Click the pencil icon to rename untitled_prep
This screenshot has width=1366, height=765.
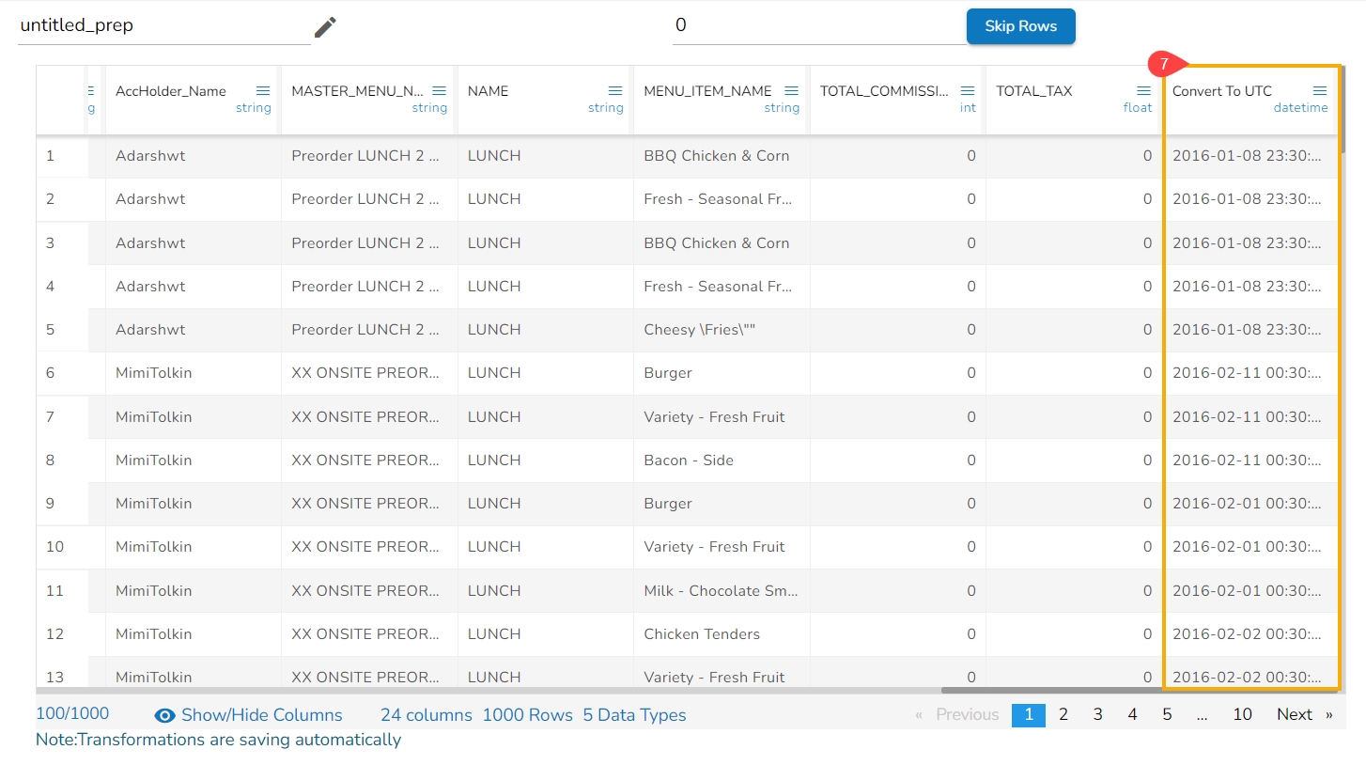(x=325, y=27)
